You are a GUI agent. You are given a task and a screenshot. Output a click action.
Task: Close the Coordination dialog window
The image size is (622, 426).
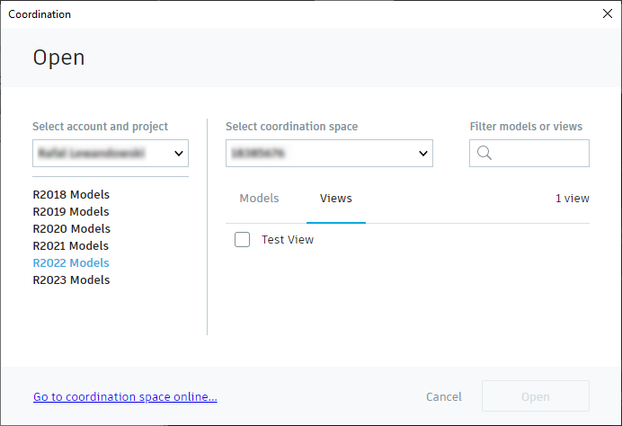point(607,13)
